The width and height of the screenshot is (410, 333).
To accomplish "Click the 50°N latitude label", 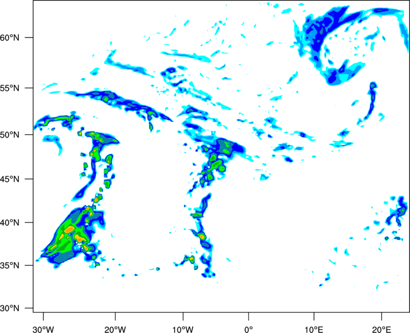I will pos(10,135).
